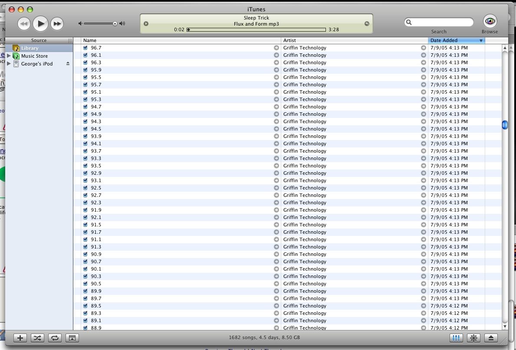The image size is (516, 350).
Task: Select Griffin Technology artist for track 90.5
Action: click(305, 284)
